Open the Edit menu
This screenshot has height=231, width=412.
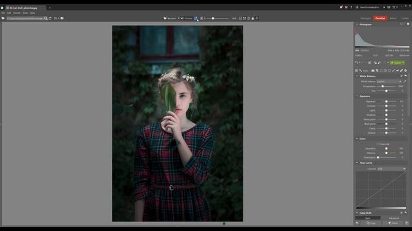[x=9, y=13]
